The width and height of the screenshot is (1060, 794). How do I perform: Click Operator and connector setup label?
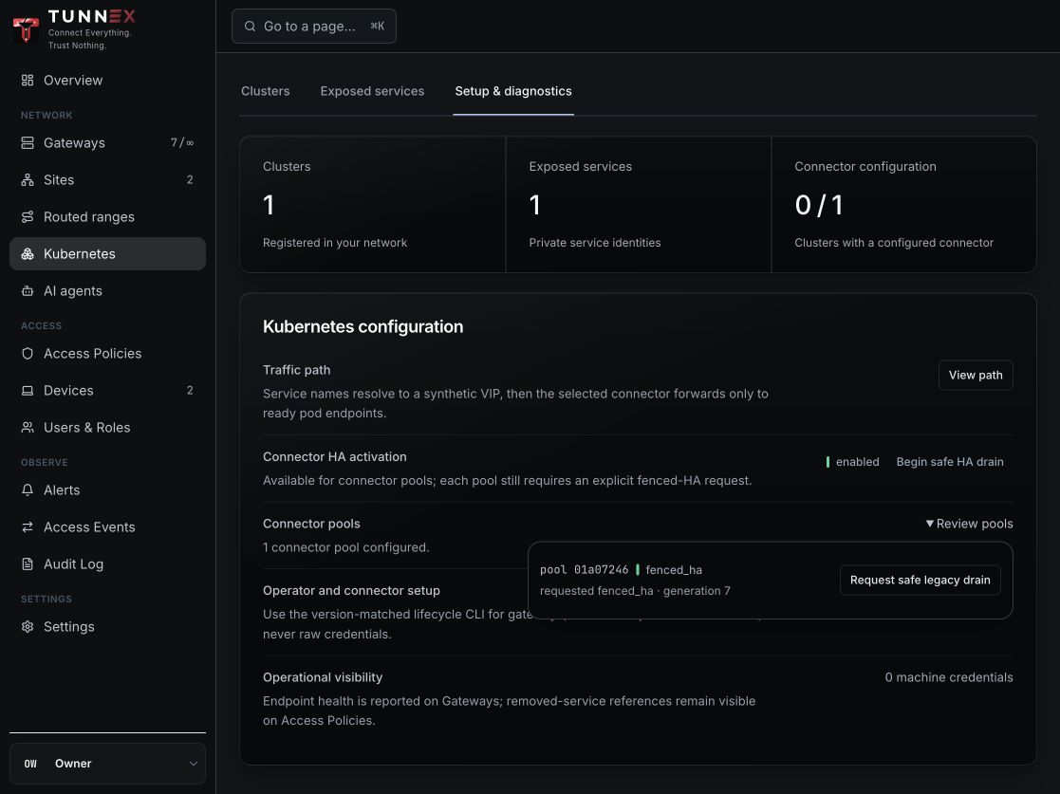click(x=351, y=591)
